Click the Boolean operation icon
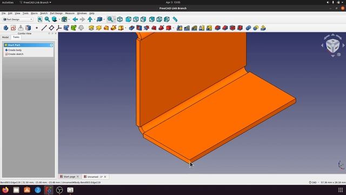The height and width of the screenshot is (195, 346). coord(248,28)
